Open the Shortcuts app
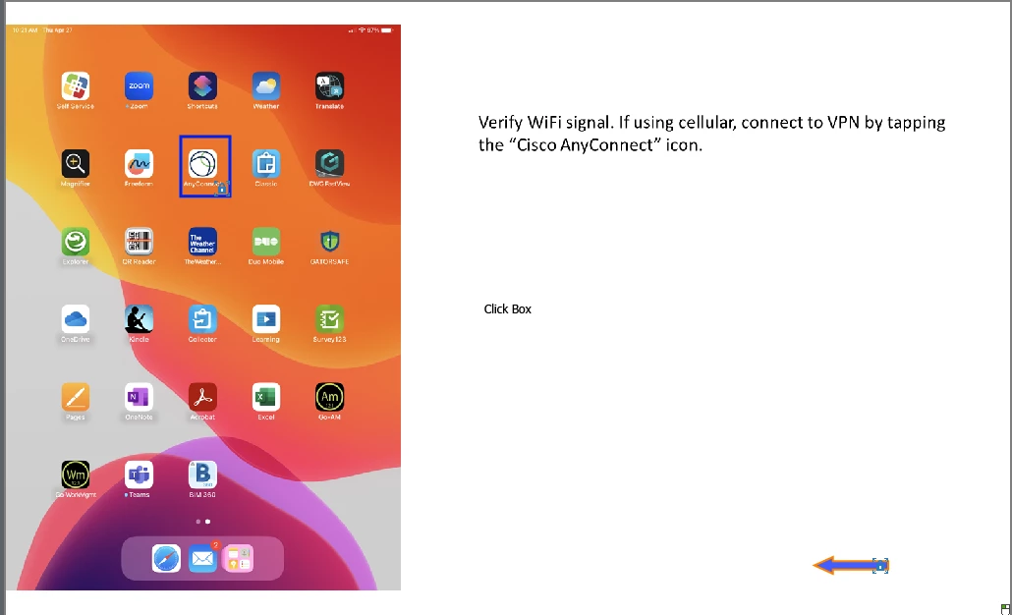The width and height of the screenshot is (1012, 615). coord(202,86)
